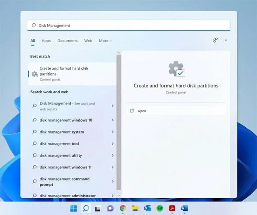Expand arrow for 'disk management tool'
257x215 pixels.
pyautogui.click(x=112, y=143)
